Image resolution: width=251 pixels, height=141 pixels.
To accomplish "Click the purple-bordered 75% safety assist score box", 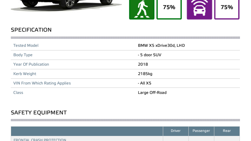I will [227, 9].
